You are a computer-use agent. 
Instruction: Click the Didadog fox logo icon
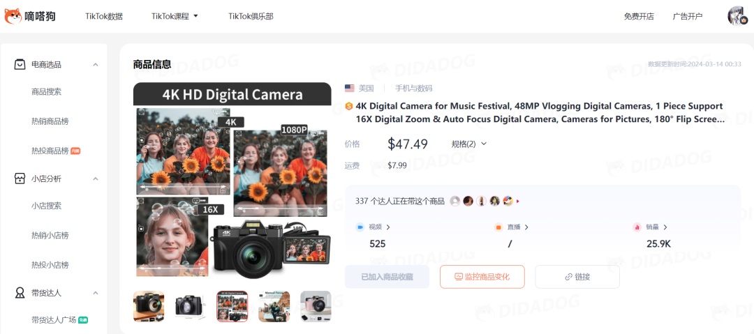tap(13, 15)
